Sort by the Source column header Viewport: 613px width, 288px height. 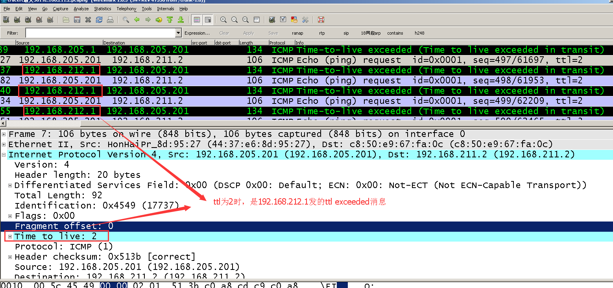[x=59, y=42]
